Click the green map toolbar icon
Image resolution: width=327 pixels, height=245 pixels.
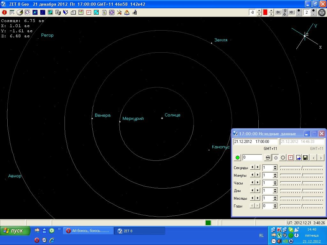pyautogui.click(x=50, y=12)
